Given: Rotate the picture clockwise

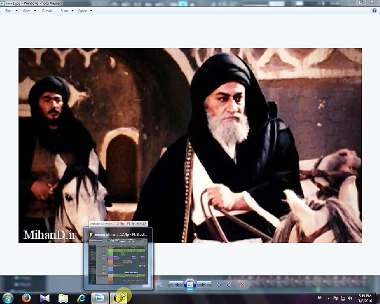Looking at the screenshot, I should click(229, 284).
